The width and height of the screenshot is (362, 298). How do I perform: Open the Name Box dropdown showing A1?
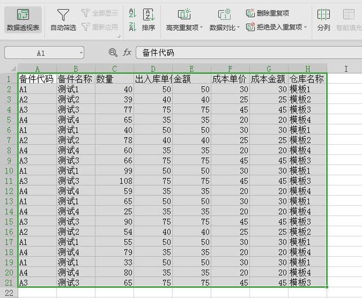coord(81,53)
